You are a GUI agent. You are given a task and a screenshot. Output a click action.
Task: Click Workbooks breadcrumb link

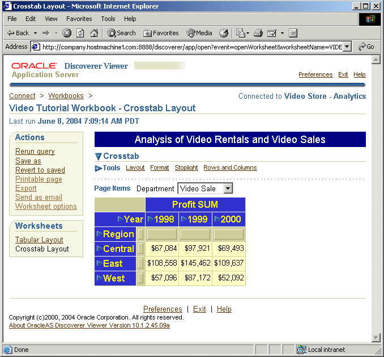pyautogui.click(x=66, y=96)
